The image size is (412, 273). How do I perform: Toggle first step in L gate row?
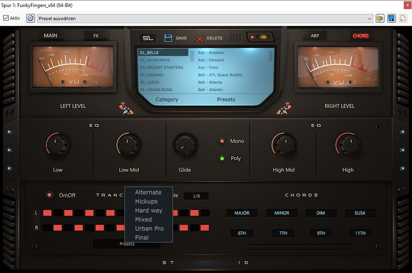pyautogui.click(x=47, y=213)
